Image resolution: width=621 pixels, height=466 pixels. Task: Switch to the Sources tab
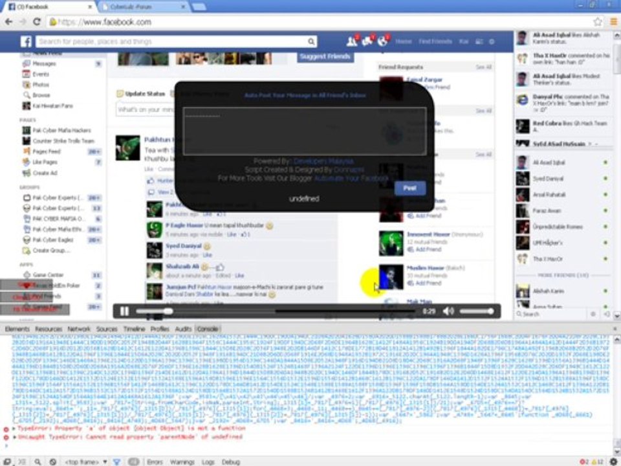[x=107, y=329]
